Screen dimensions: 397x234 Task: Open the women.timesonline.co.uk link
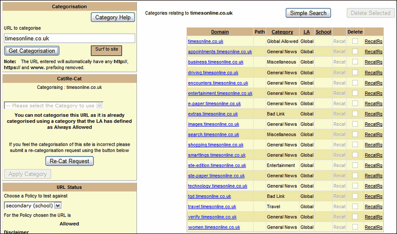(x=214, y=228)
